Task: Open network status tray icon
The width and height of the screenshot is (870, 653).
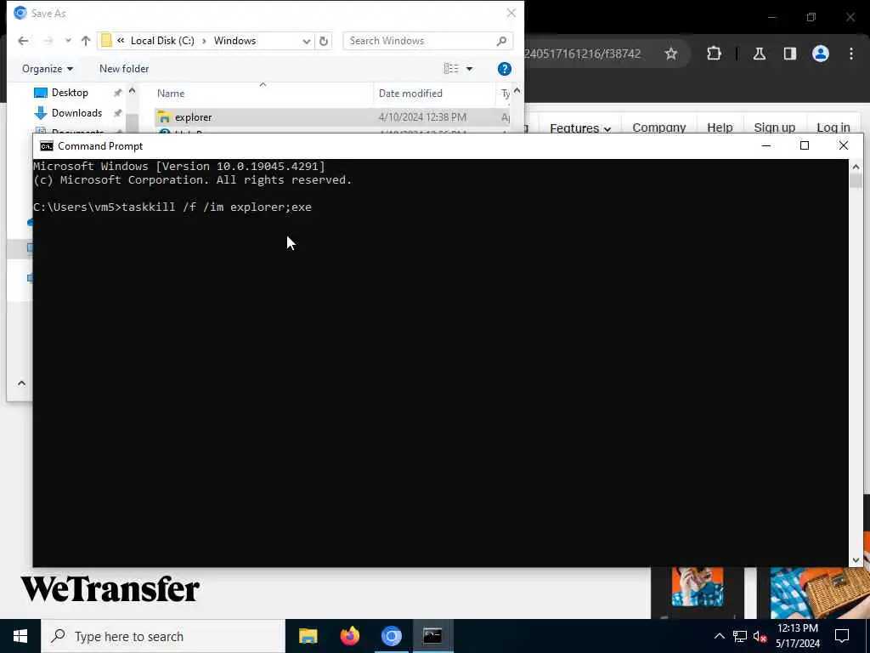Action: click(740, 636)
